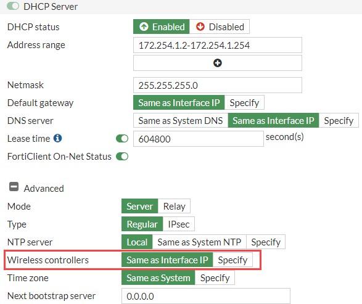Toggle the DHCP Server switch
The image size is (362, 304).
pos(13,6)
